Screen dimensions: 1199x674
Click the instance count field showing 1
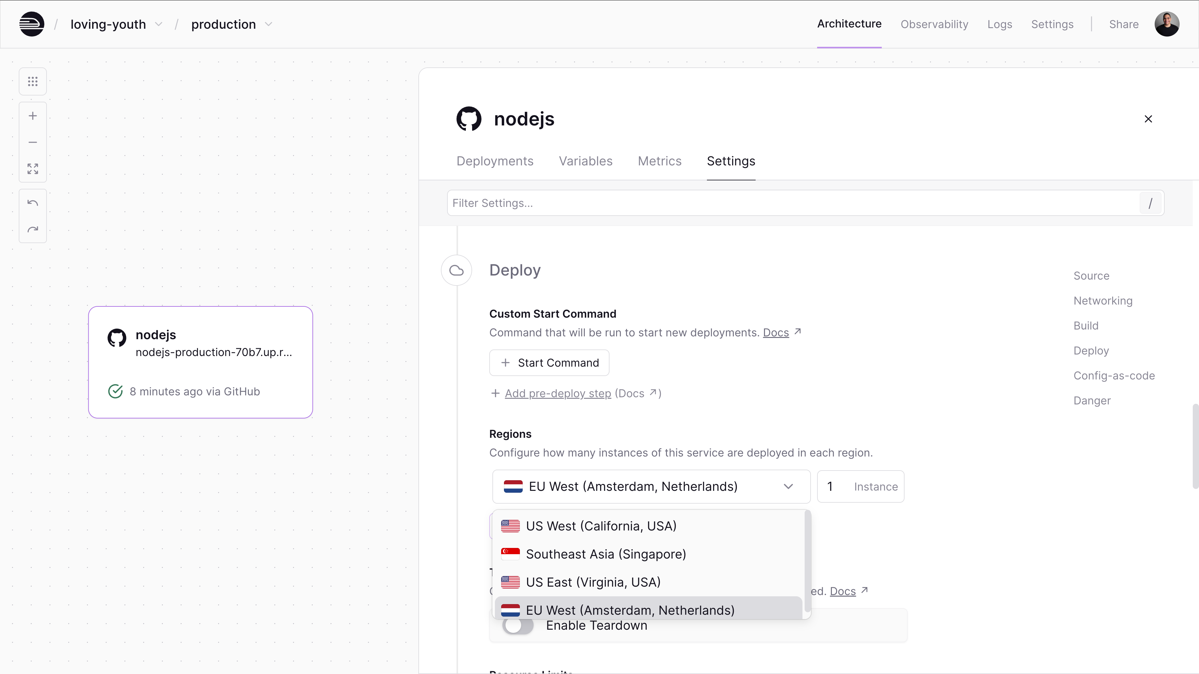point(860,486)
